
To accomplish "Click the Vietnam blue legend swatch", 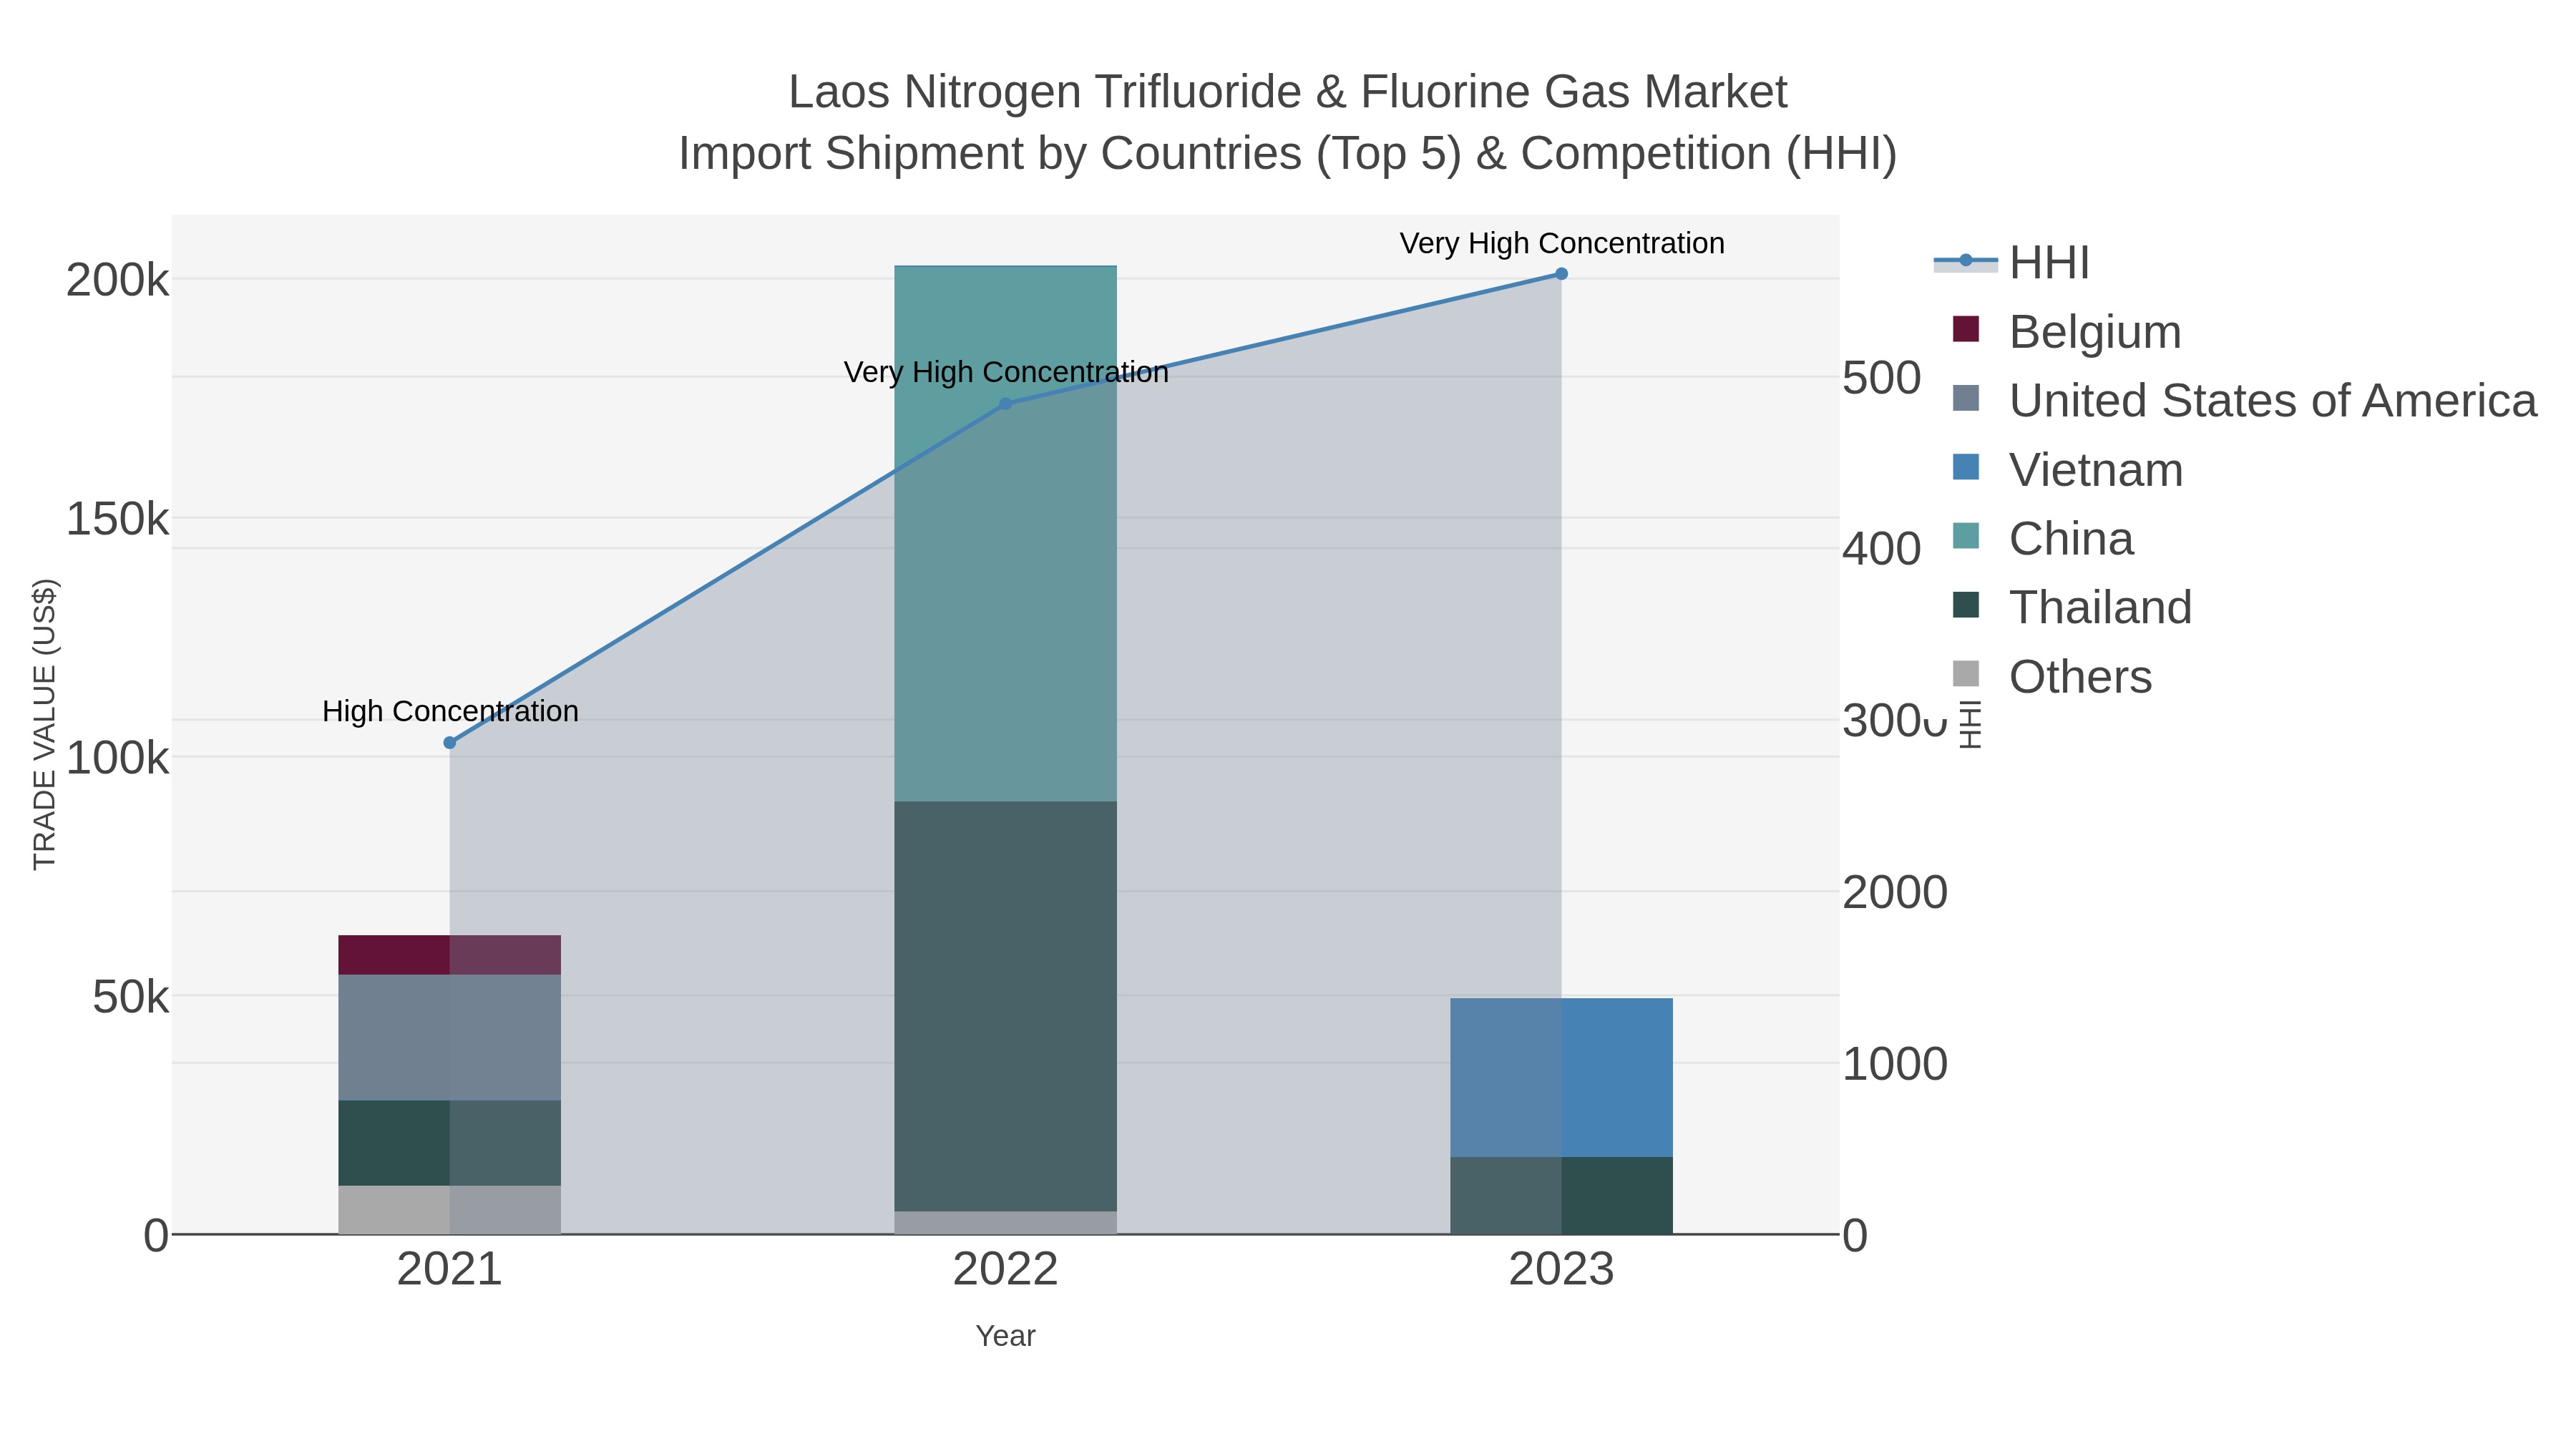I will [x=1965, y=467].
